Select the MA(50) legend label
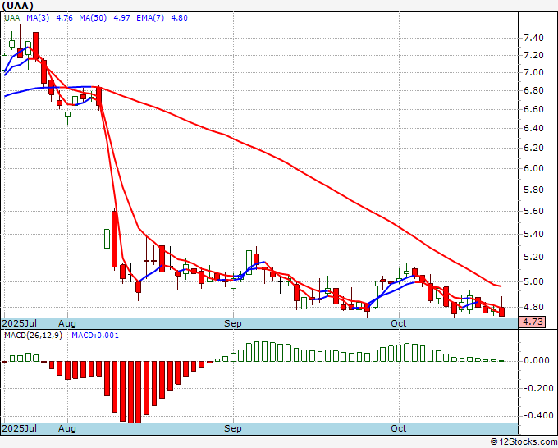558x448 pixels. click(x=93, y=18)
